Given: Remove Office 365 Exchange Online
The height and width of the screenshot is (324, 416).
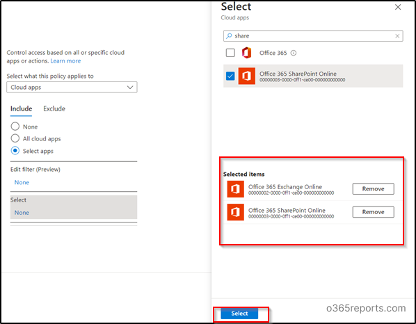Looking at the screenshot, I should click(373, 189).
